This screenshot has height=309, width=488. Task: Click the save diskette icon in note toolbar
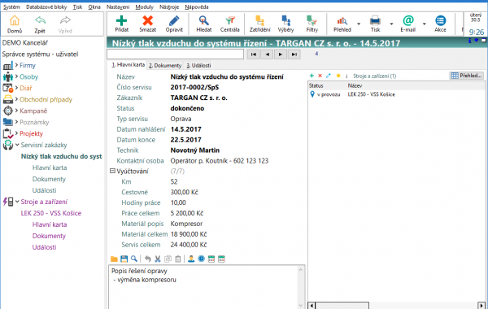click(x=124, y=259)
